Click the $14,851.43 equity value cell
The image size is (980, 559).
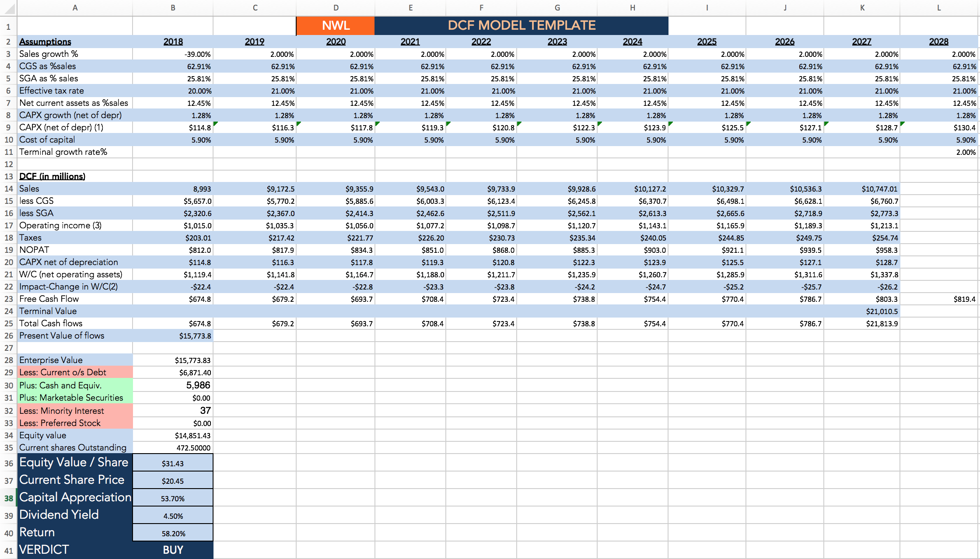click(x=173, y=436)
